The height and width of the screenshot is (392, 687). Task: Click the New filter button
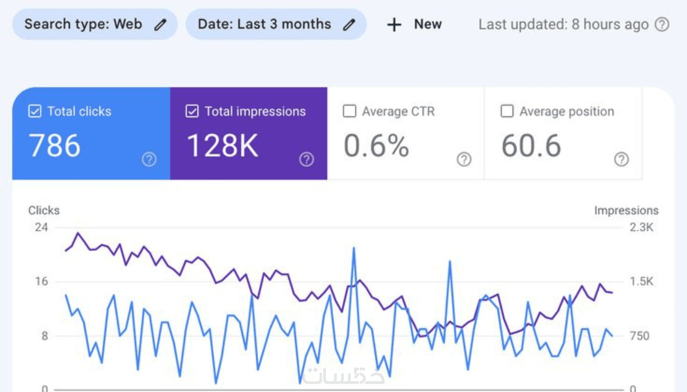coord(414,24)
